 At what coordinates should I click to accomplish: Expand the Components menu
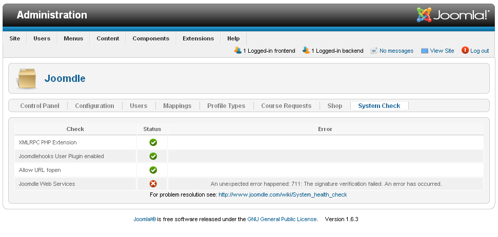[151, 38]
